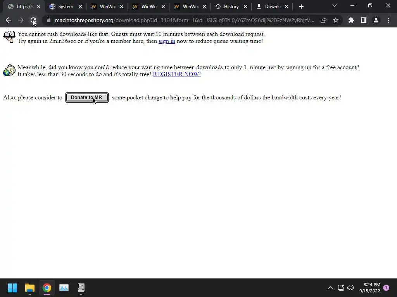The width and height of the screenshot is (397, 297).
Task: Follow the sign in link
Action: tap(167, 41)
